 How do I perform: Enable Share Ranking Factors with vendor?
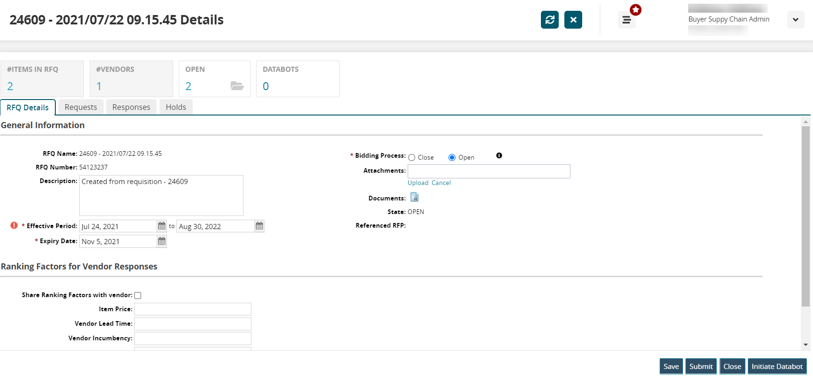pos(138,295)
